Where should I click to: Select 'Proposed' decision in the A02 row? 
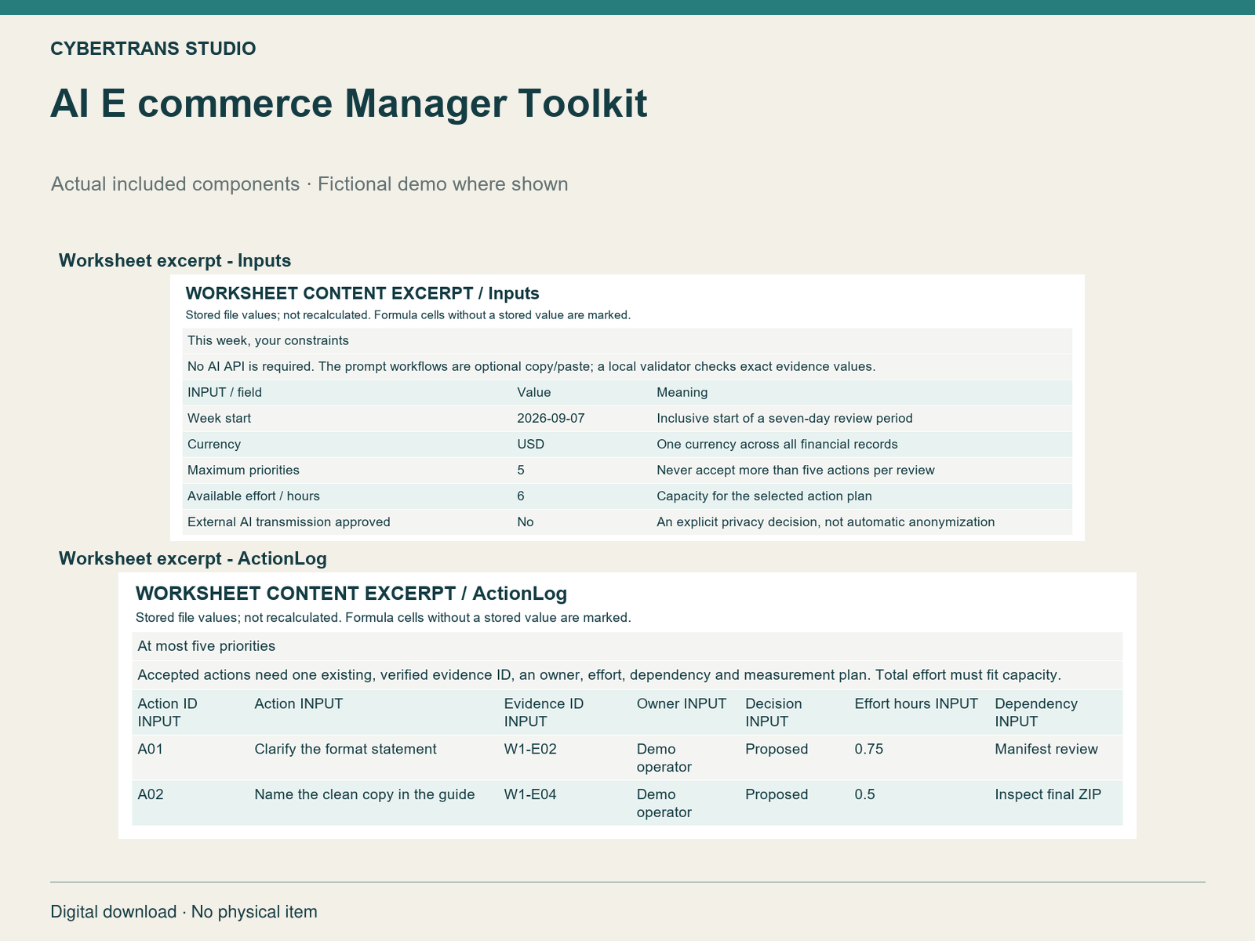777,794
